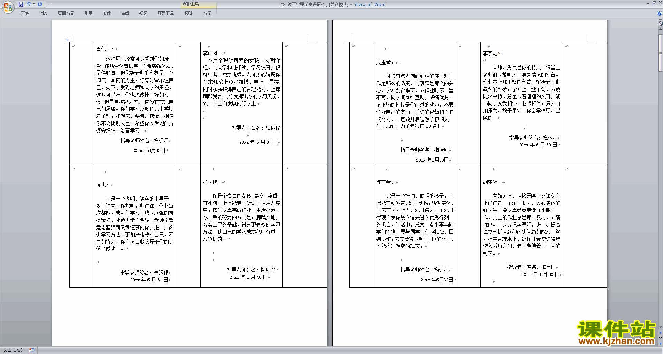Click the vertical scrollbar down arrow
The image size is (663, 354).
pyautogui.click(x=661, y=327)
